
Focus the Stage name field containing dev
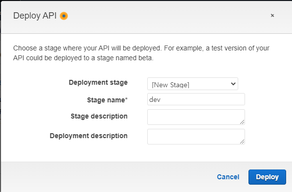196,99
